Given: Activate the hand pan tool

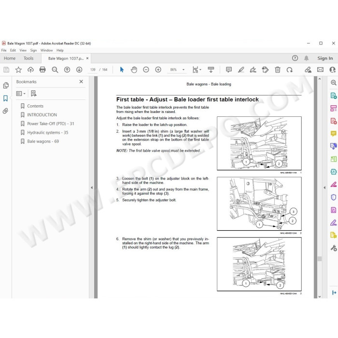Looking at the screenshot, I should pyautogui.click(x=134, y=70).
